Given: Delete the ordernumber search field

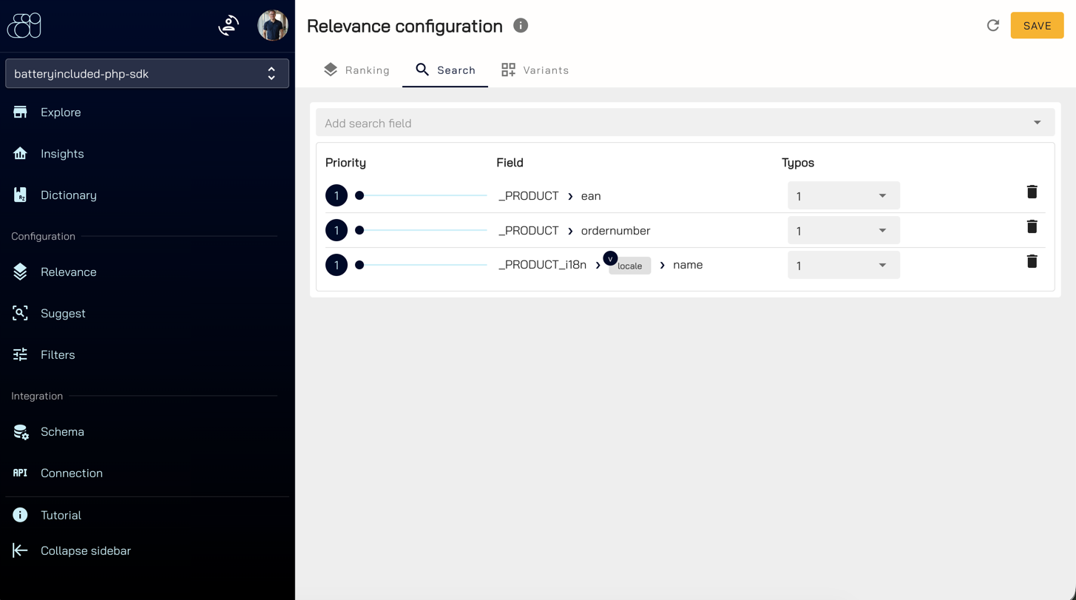Looking at the screenshot, I should (1032, 227).
